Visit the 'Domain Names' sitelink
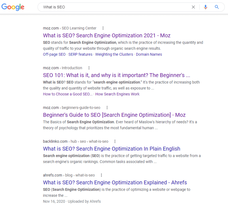228x210 pixels. click(149, 55)
